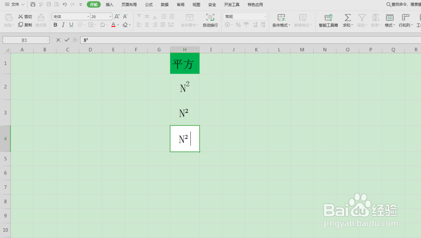Apply font color with red-underlined A
Screen dimensions: 421x238
pos(113,25)
